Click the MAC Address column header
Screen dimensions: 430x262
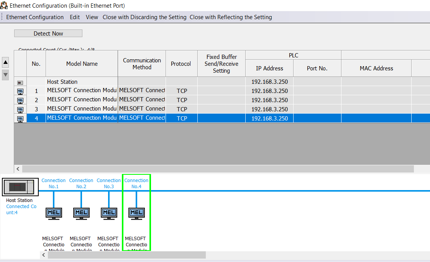tap(376, 68)
